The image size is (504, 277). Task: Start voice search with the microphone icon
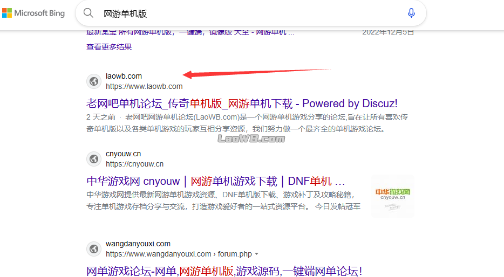411,13
